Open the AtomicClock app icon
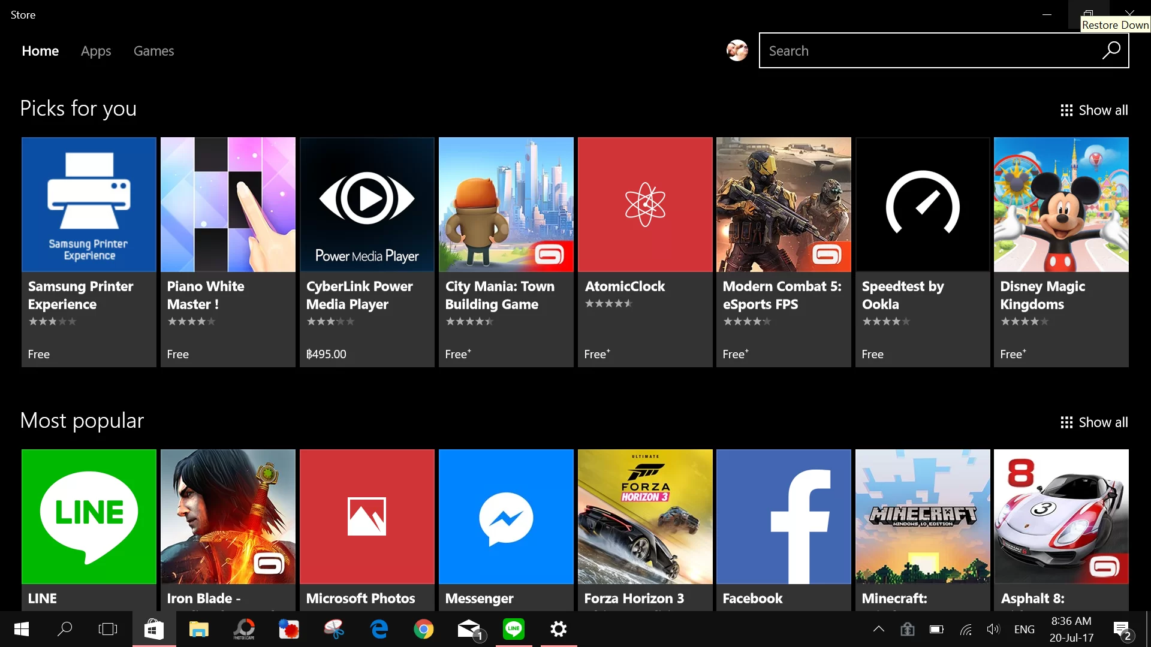Image resolution: width=1151 pixels, height=647 pixels. 645,204
